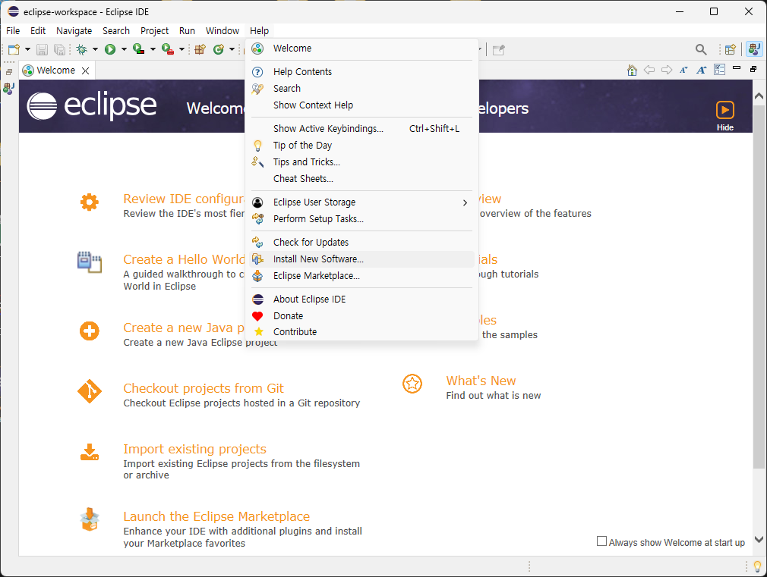Click the scroll up arrow of Welcome page

pyautogui.click(x=759, y=96)
